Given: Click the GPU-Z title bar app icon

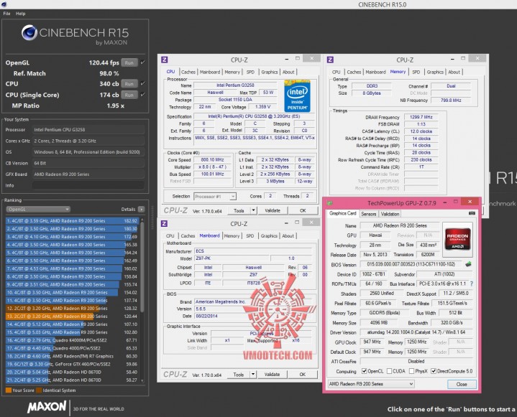Looking at the screenshot, I should pyautogui.click(x=330, y=203).
